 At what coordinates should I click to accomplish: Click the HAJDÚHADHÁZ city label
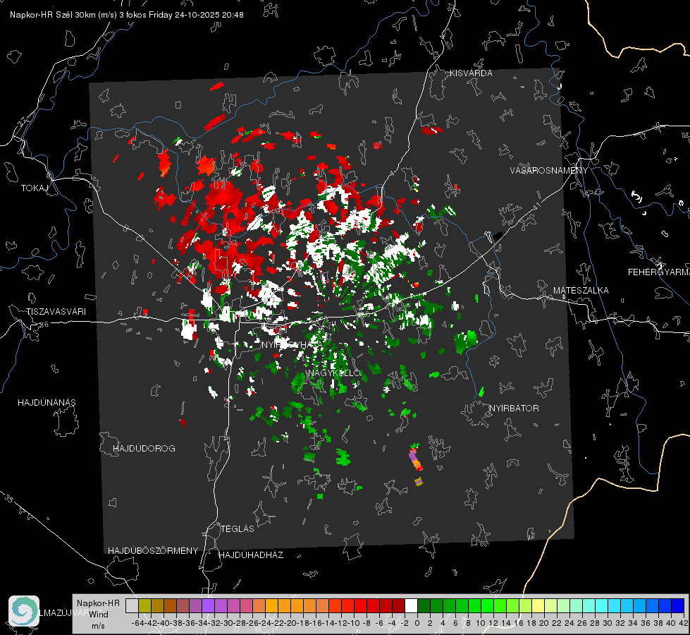[251, 555]
